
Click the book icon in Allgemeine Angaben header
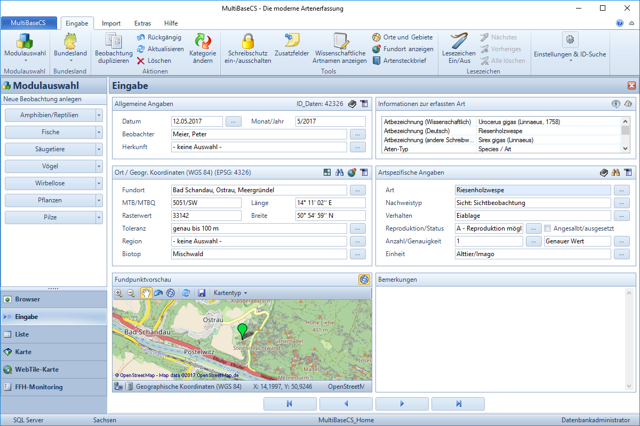(352, 104)
